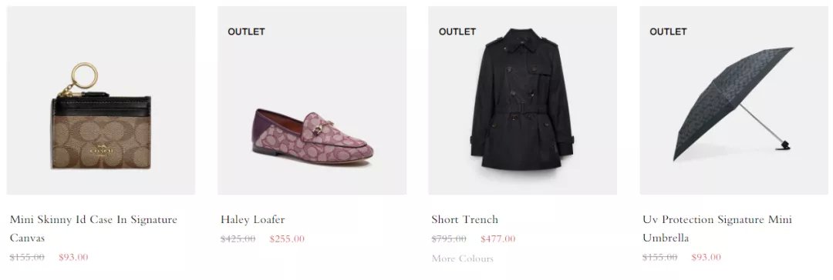Click the Short Trench product title
Image resolution: width=833 pixels, height=280 pixels.
pos(465,219)
